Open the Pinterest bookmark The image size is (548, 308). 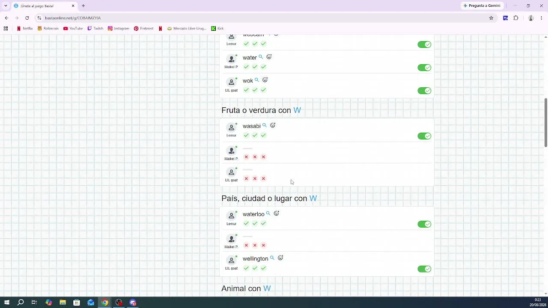(143, 29)
